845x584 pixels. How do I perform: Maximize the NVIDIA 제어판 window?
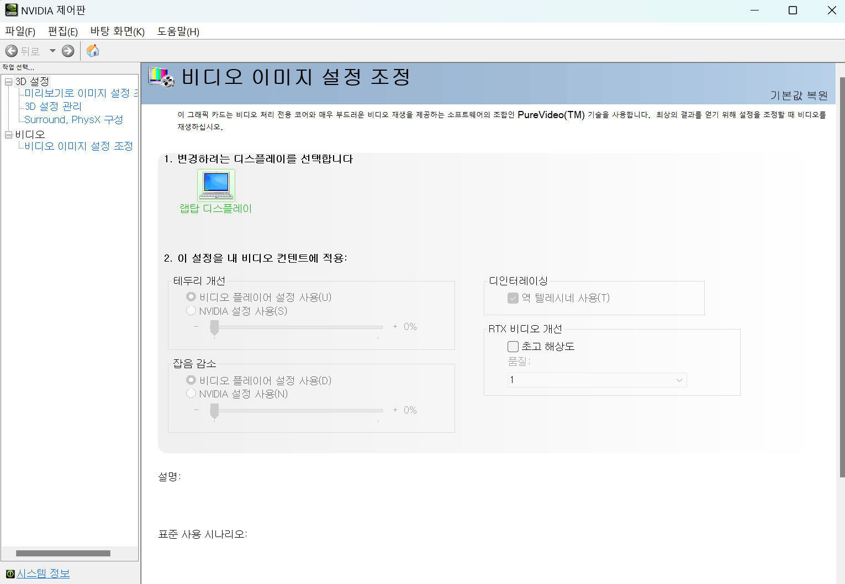click(793, 10)
